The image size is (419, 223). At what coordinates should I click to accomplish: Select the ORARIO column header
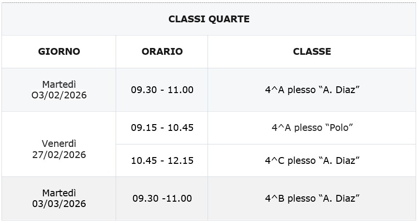162,51
